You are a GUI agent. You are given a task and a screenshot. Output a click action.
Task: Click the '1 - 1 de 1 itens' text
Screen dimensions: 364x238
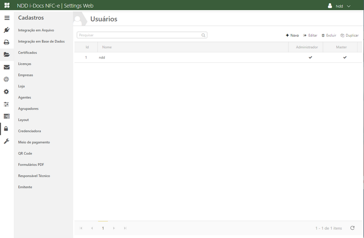point(329,228)
